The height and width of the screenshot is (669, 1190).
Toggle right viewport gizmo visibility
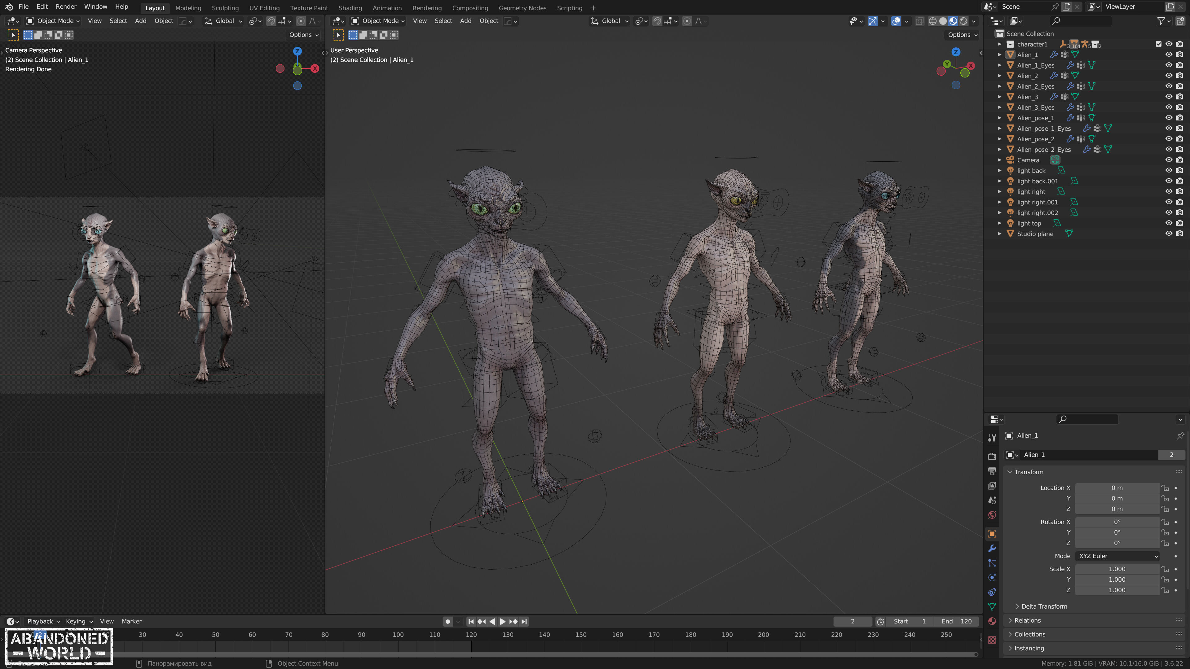[872, 21]
